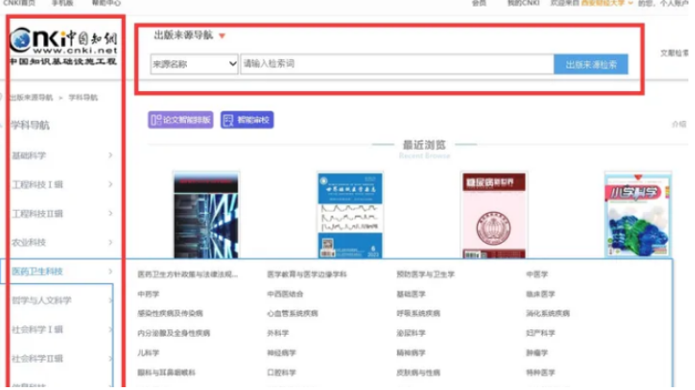695x390 pixels.
Task: Open the 小学科学 journal cover
Action: (x=637, y=216)
